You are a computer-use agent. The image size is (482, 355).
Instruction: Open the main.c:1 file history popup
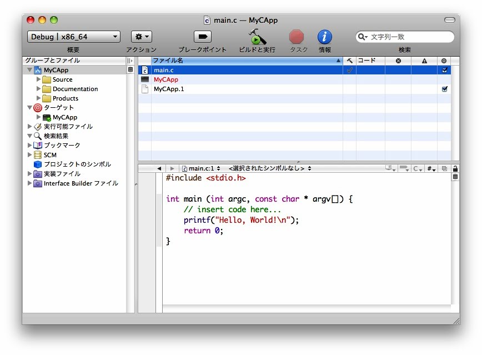click(x=202, y=168)
